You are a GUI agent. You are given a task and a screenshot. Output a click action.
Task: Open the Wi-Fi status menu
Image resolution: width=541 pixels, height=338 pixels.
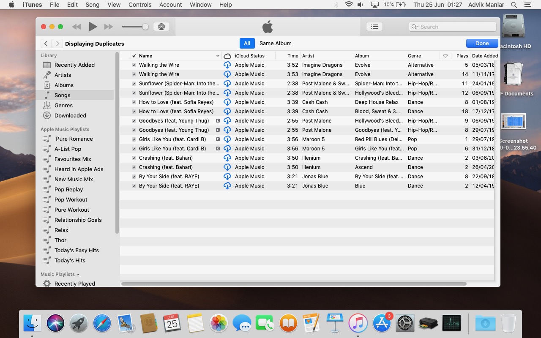click(x=349, y=5)
